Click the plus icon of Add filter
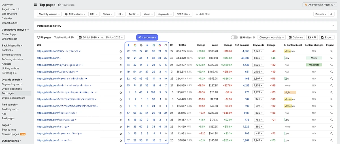This screenshot has width=340, height=144. click(197, 14)
